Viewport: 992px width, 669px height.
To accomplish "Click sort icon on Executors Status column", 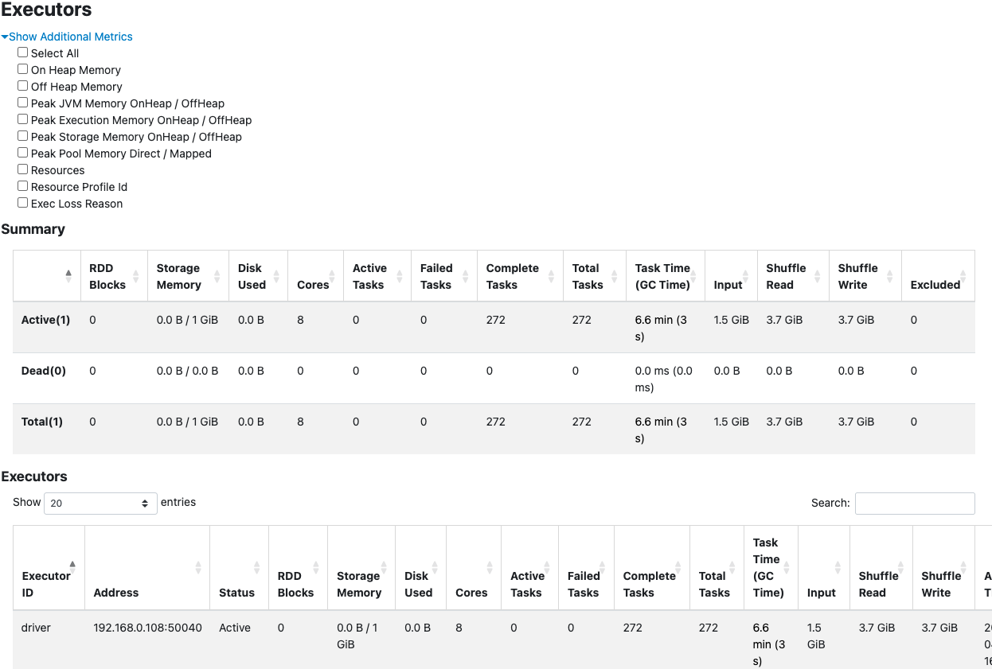I will tap(256, 567).
